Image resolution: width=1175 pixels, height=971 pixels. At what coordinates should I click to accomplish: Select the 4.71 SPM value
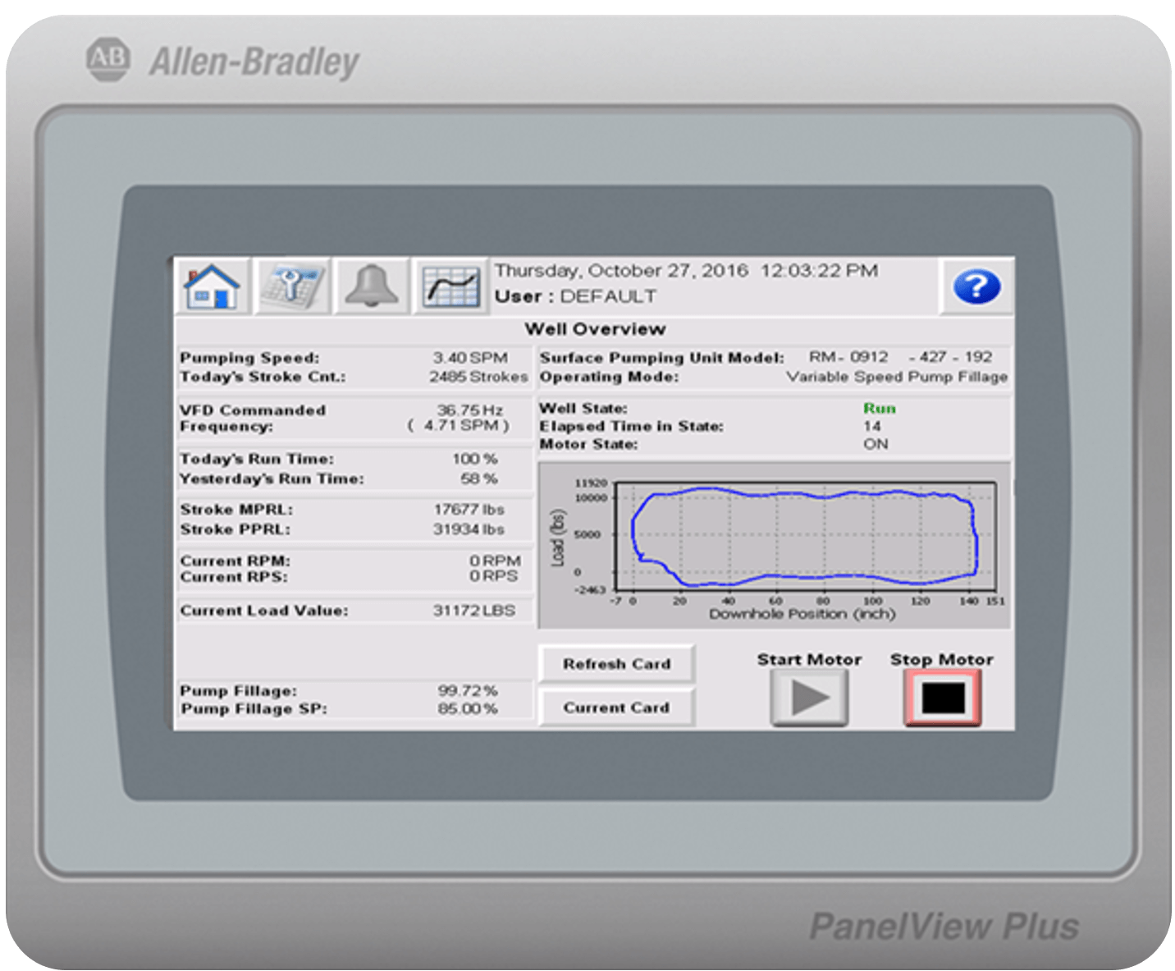click(x=459, y=425)
